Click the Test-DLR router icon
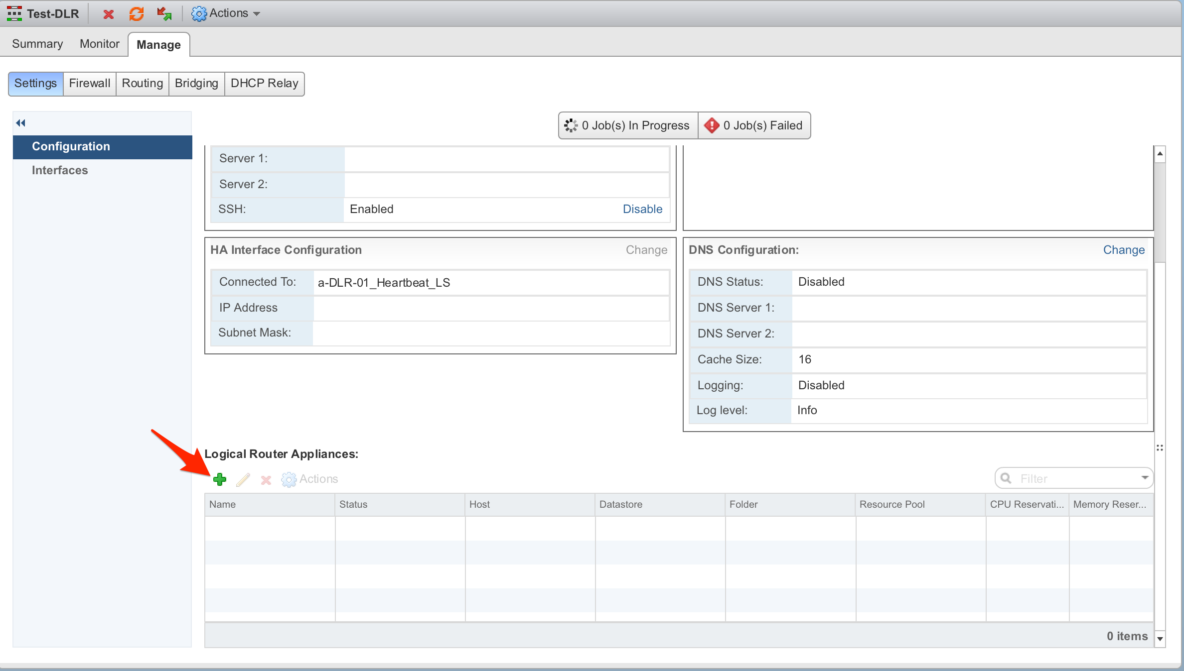The image size is (1184, 671). coord(14,13)
